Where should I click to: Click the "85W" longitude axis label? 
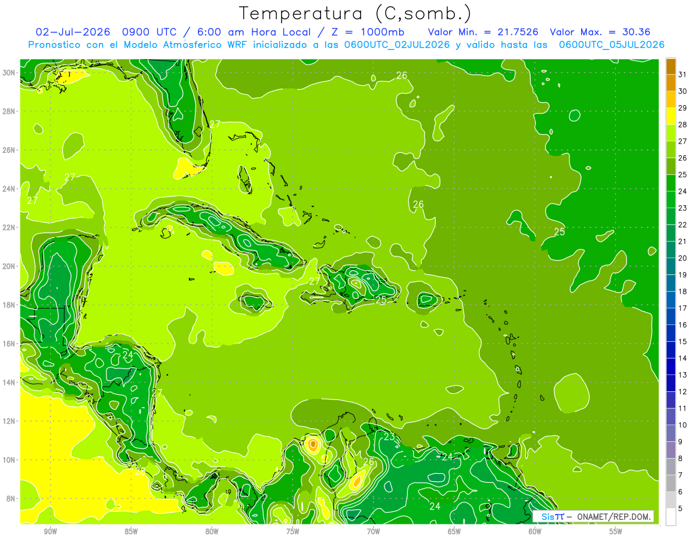point(131,531)
